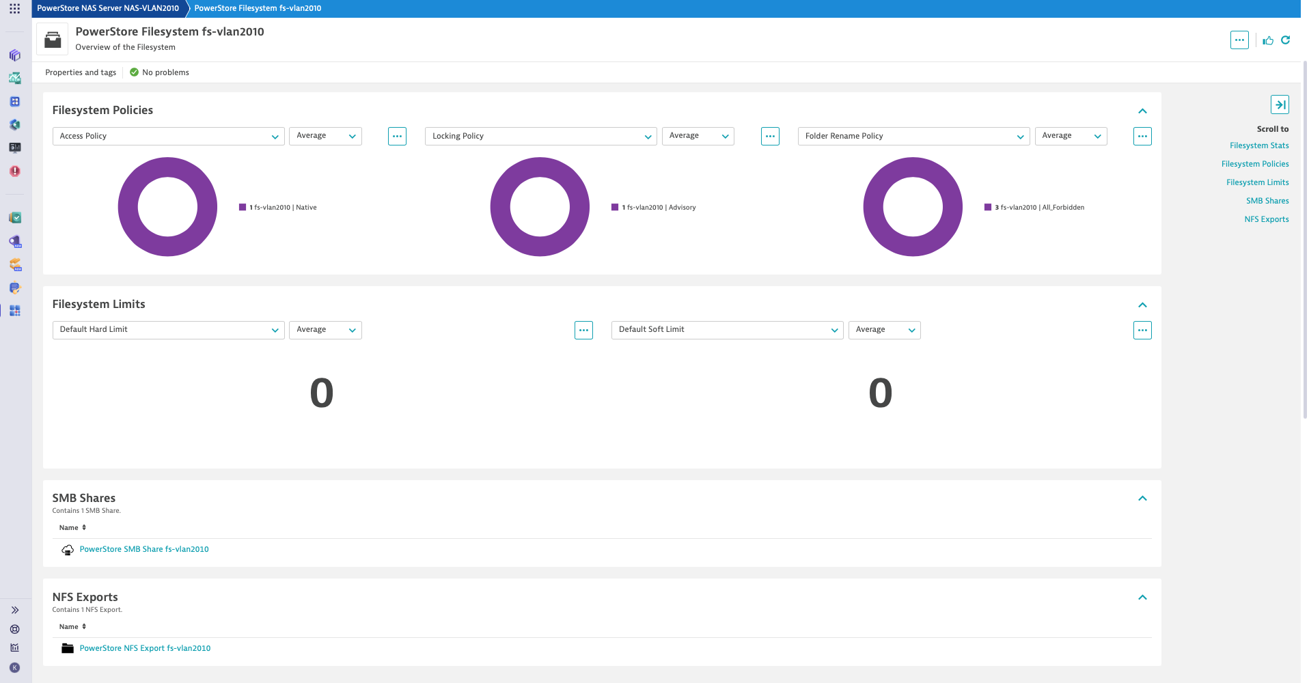Collapse the Filesystem Policies section
Image resolution: width=1309 pixels, height=683 pixels.
tap(1142, 111)
